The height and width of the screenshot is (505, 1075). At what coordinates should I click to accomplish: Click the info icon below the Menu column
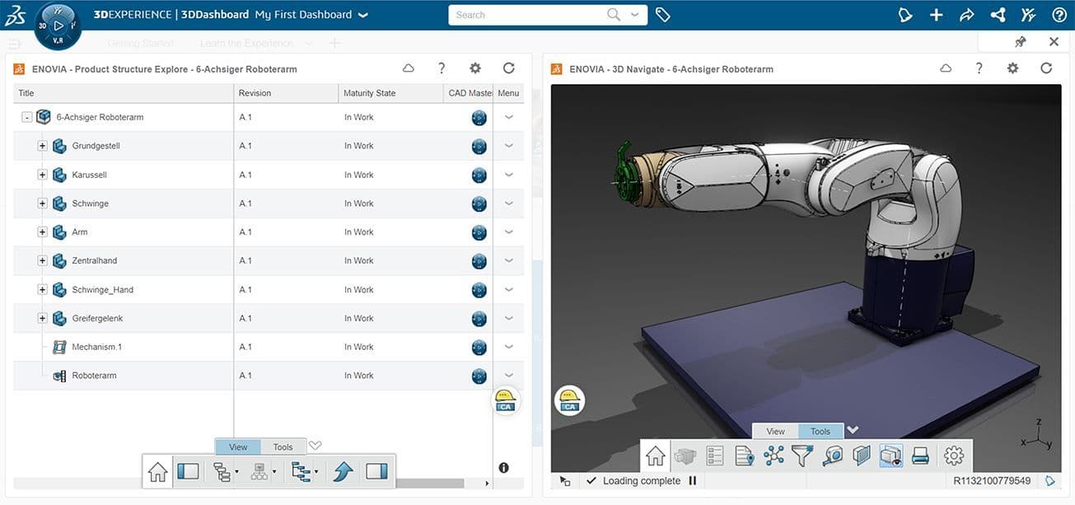[503, 468]
